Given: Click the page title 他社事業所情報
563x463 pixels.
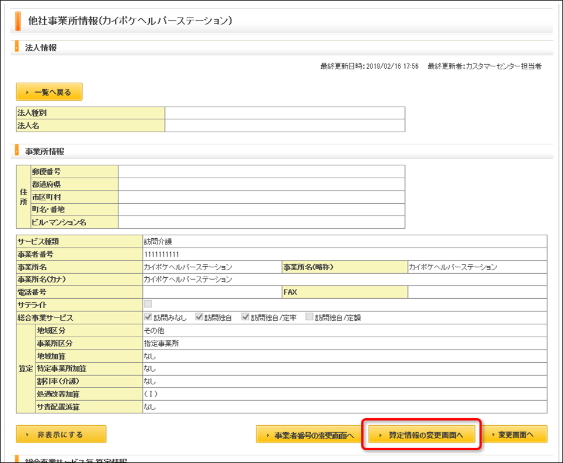Looking at the screenshot, I should coord(130,21).
